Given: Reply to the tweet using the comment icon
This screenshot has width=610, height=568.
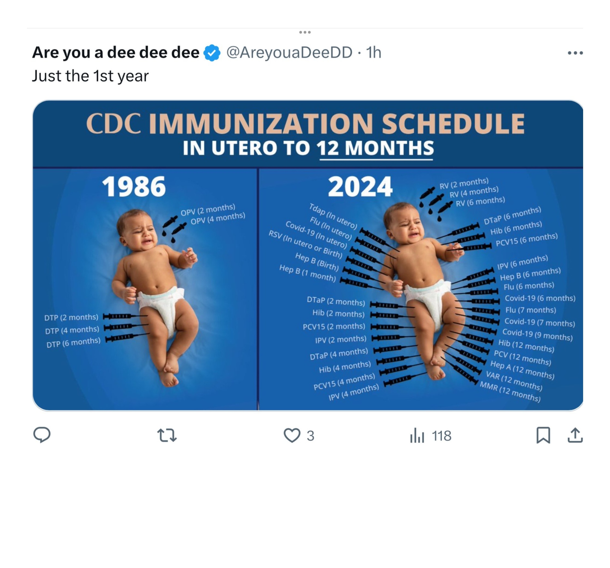Looking at the screenshot, I should tap(42, 435).
